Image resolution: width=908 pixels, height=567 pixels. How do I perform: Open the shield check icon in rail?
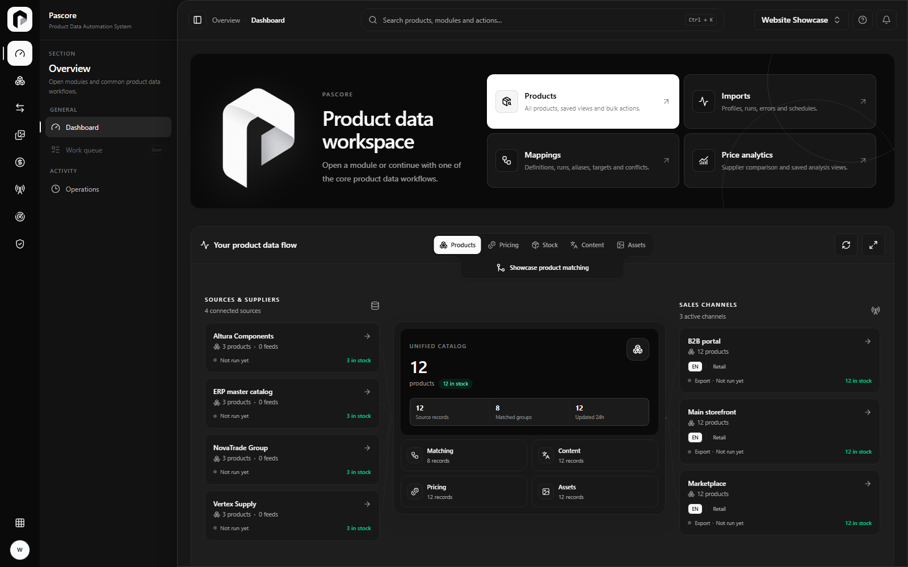coord(20,244)
